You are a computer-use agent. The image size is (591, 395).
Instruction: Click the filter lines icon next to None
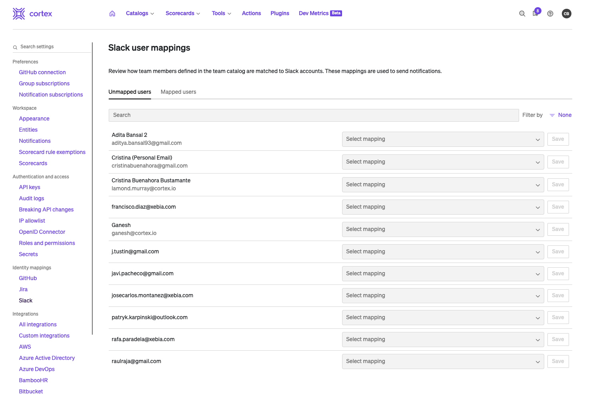pos(552,115)
